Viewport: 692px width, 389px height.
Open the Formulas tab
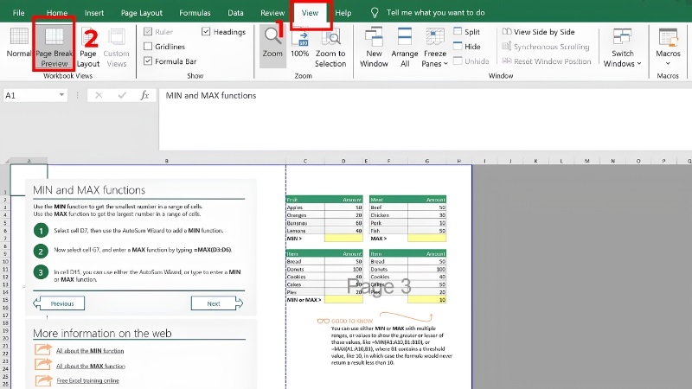195,13
